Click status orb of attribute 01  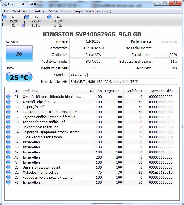8,97
